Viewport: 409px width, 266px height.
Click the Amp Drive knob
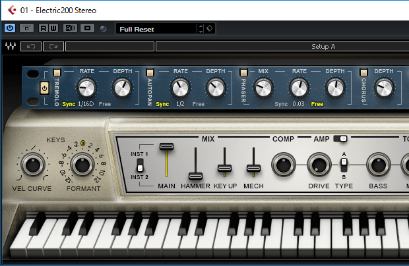coord(319,165)
